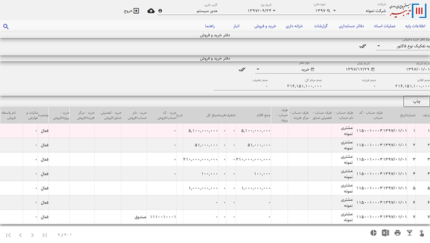Click the cloud upload icon
The width and height of the screenshot is (430, 243).
coord(151,11)
